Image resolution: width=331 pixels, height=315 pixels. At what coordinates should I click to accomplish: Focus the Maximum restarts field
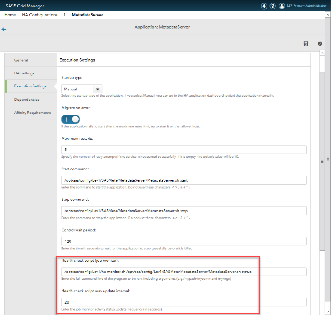tap(183, 150)
